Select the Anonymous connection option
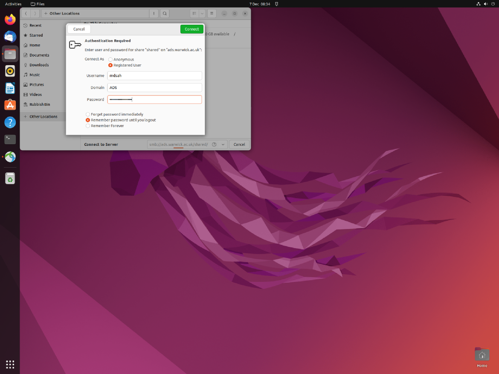Viewport: 499px width, 374px height. point(110,60)
